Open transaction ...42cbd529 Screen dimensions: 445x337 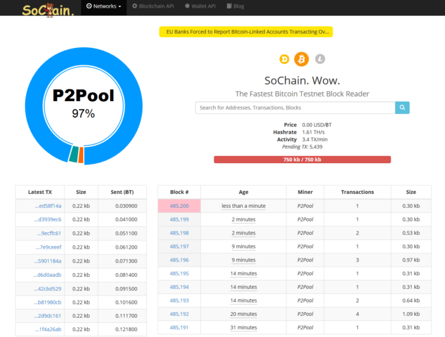(x=48, y=289)
